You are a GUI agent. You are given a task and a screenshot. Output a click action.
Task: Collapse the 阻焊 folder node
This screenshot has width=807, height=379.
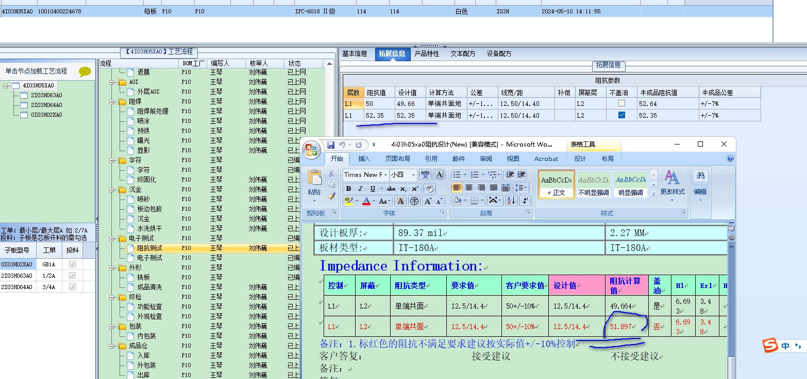tap(112, 102)
